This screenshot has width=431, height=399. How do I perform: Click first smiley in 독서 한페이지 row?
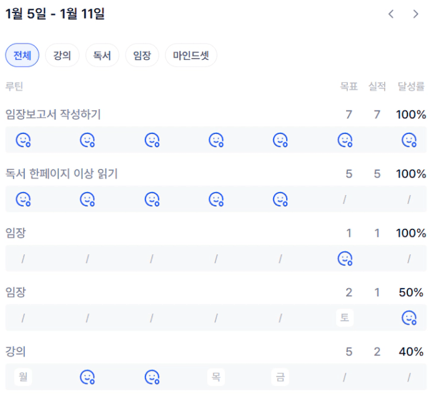[x=23, y=199]
